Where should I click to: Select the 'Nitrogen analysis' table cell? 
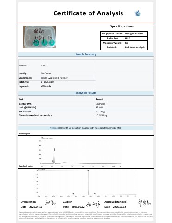click(x=136, y=33)
